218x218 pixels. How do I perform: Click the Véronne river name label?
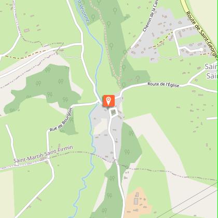84,11
